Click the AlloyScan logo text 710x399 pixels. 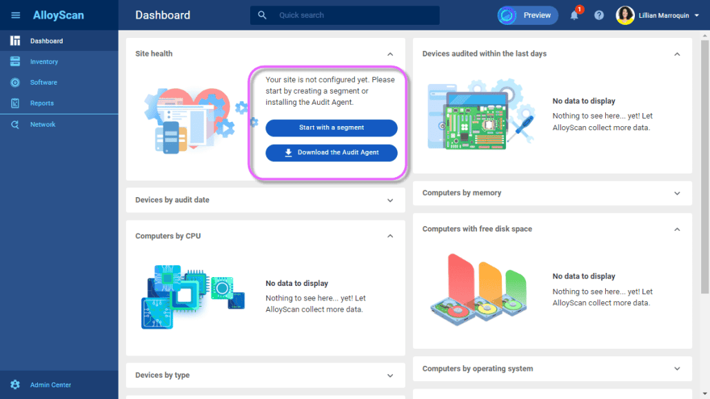[x=59, y=15]
